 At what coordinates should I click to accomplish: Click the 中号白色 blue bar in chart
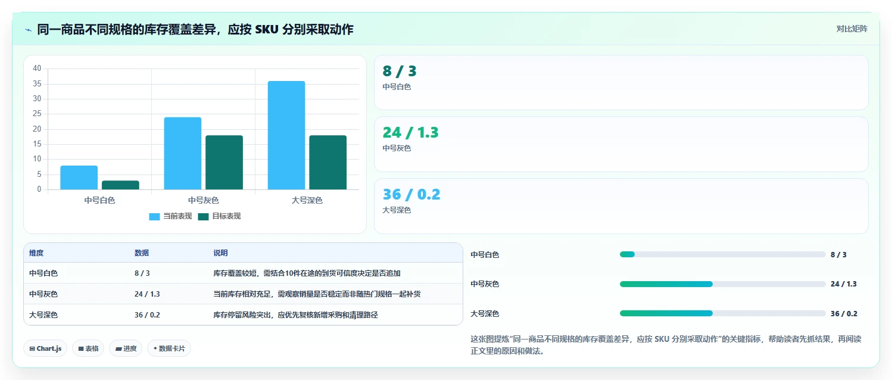point(79,177)
